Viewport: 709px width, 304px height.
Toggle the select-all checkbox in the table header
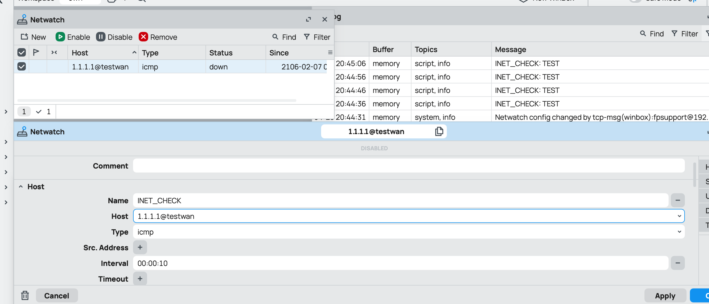22,52
